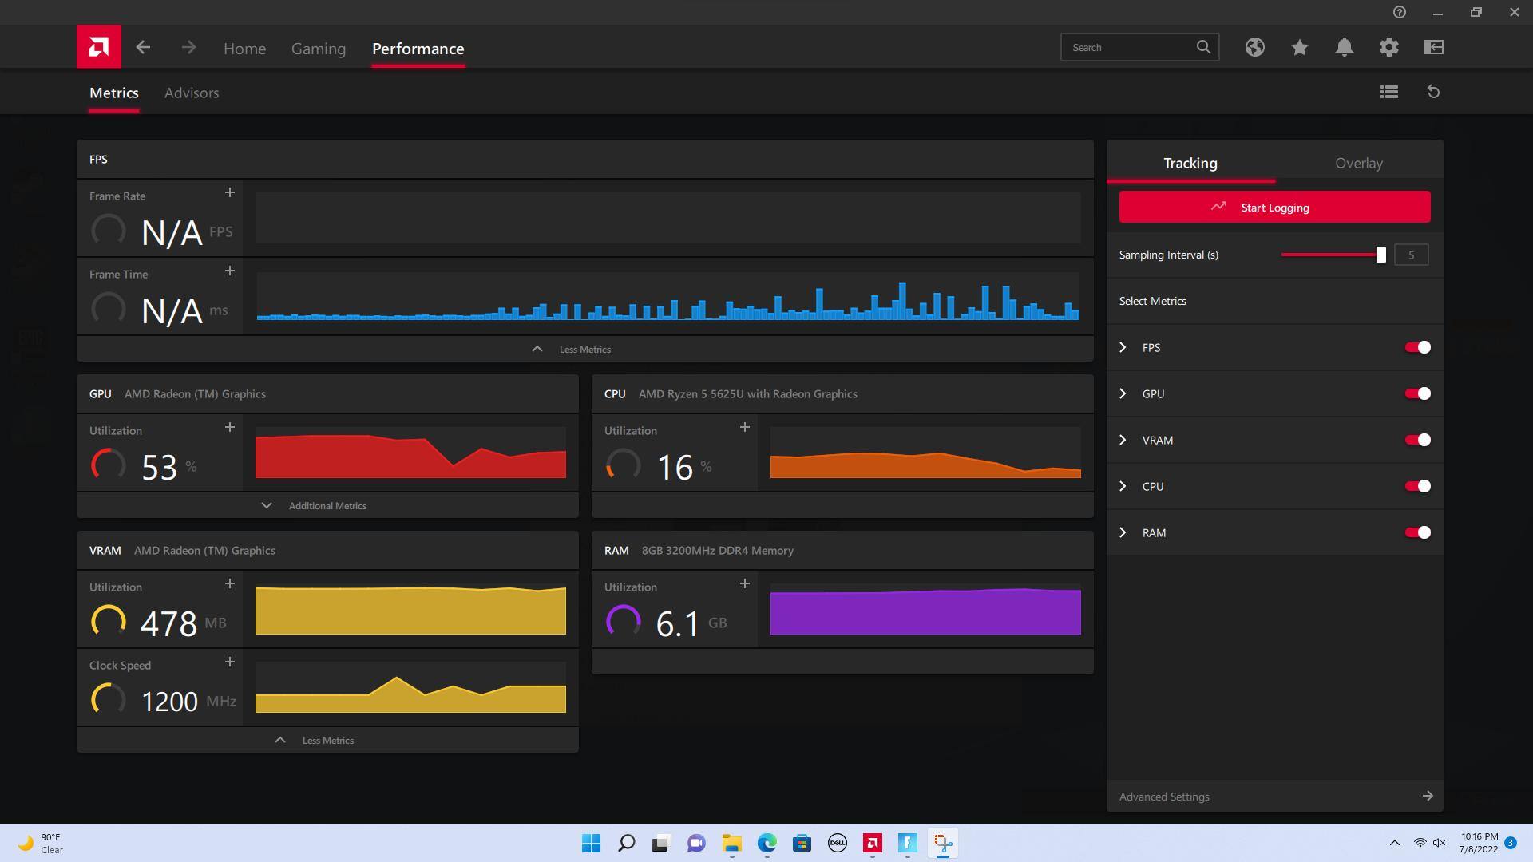The width and height of the screenshot is (1533, 862).
Task: Expand the GPU metrics chevron in the Tracking panel
Action: [x=1123, y=393]
